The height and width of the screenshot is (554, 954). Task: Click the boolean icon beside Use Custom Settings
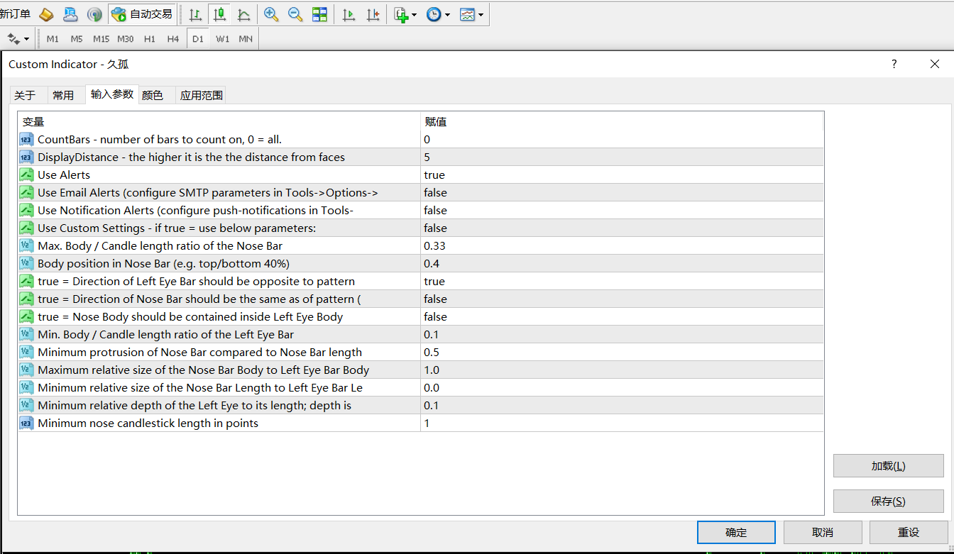(26, 228)
